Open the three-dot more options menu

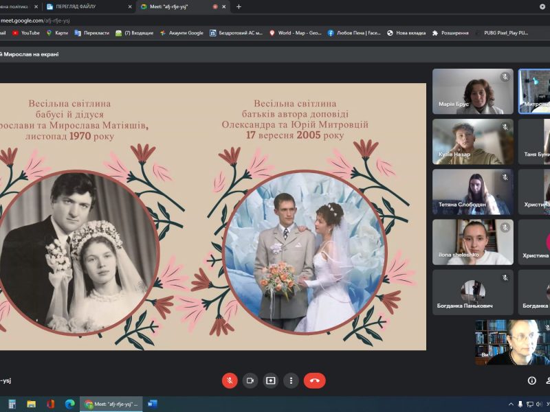coord(291,380)
